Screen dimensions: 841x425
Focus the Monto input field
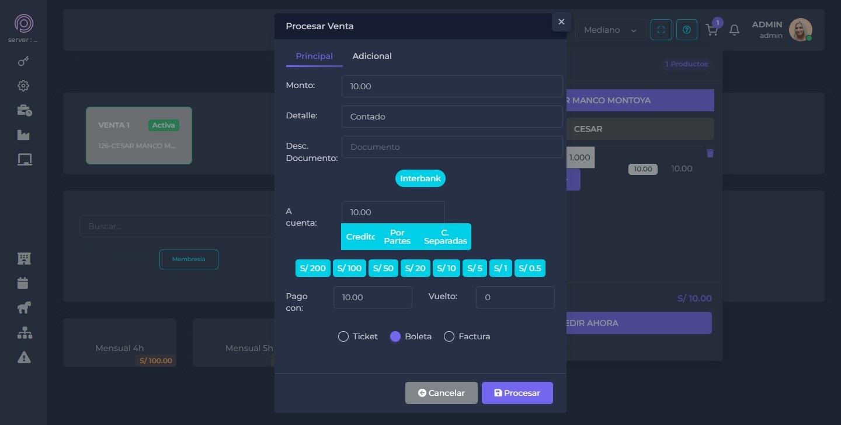[452, 86]
